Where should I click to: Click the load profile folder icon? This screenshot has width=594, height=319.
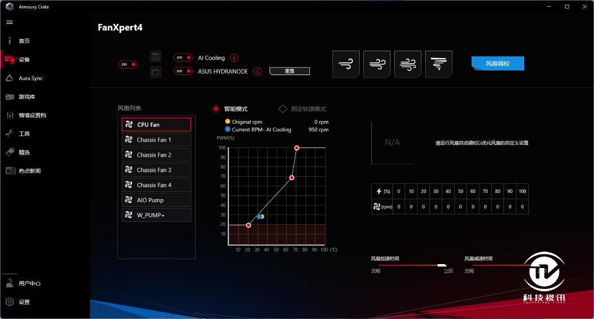156,72
